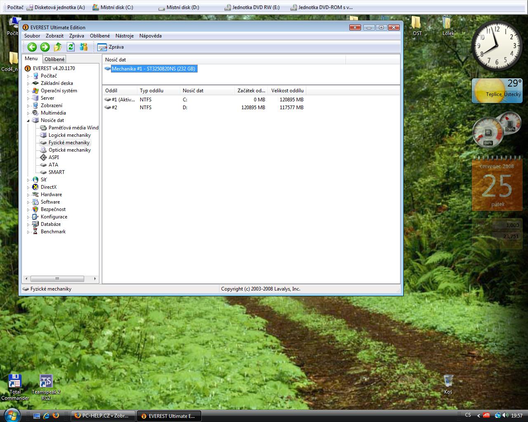Open the Koš recycle bin

(x=448, y=381)
